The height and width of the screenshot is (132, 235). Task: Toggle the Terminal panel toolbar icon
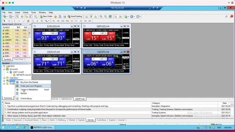click(31, 16)
